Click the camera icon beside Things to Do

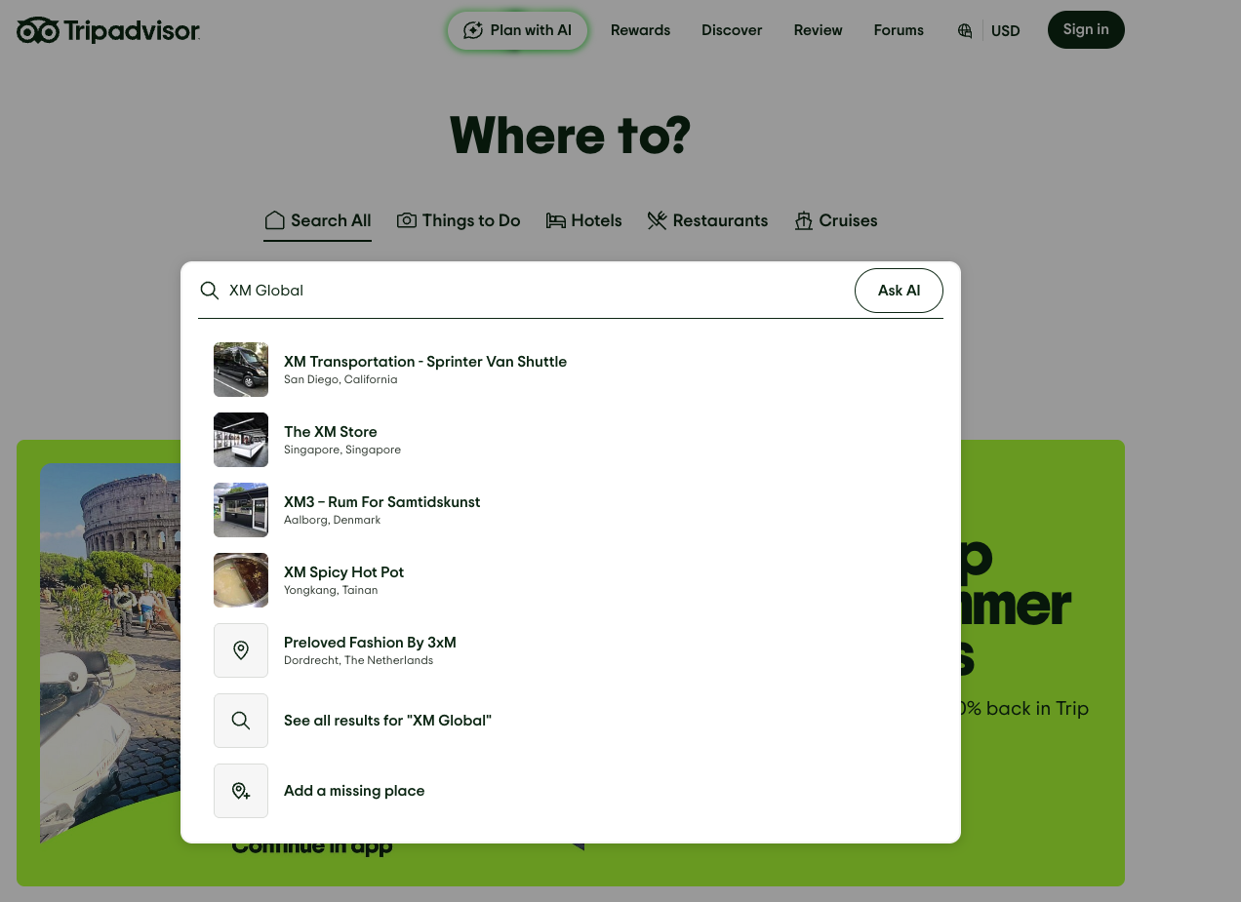point(407,220)
